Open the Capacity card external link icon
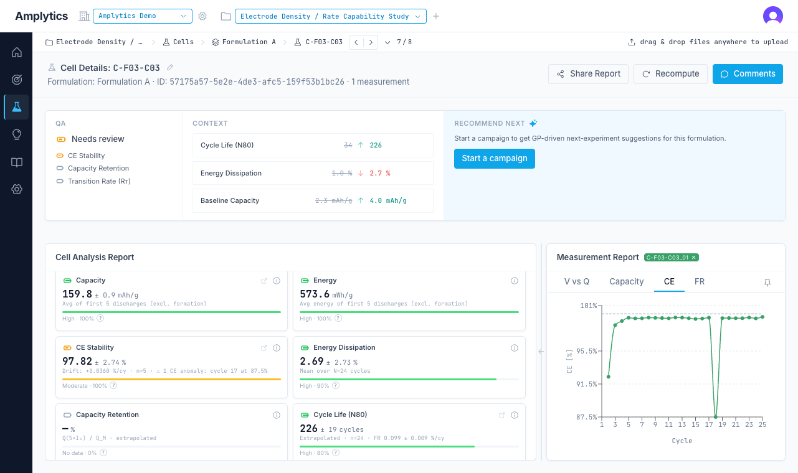The height and width of the screenshot is (473, 798). coord(264,281)
